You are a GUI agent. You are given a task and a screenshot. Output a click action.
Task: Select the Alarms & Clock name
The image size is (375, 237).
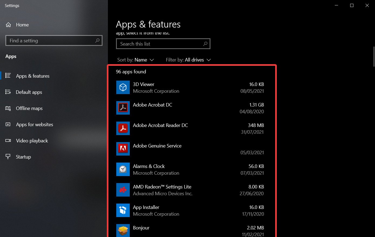click(x=149, y=166)
